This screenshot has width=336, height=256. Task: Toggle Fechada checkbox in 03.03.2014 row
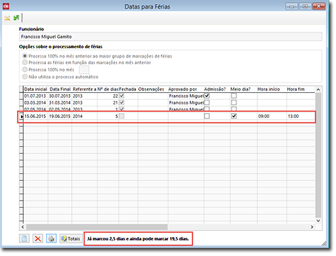click(x=122, y=102)
